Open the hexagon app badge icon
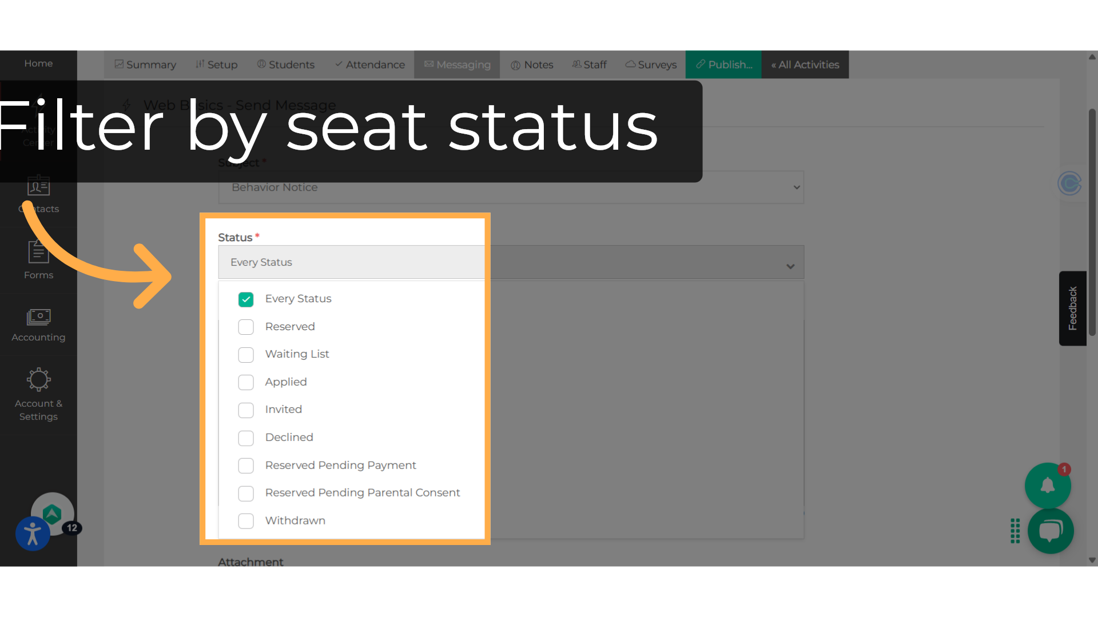The height and width of the screenshot is (617, 1098). (52, 514)
